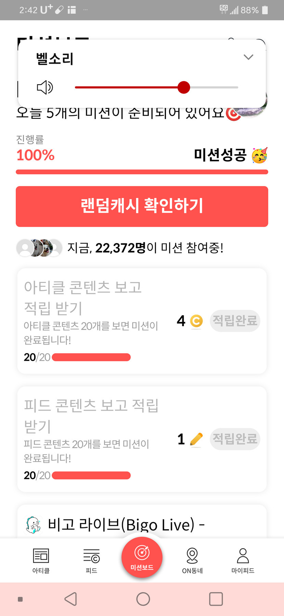
Task: Tap the gold coin reward icon
Action: [196, 321]
